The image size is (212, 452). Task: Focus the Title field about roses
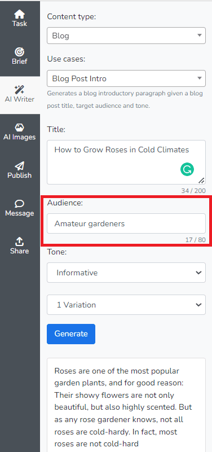point(126,163)
